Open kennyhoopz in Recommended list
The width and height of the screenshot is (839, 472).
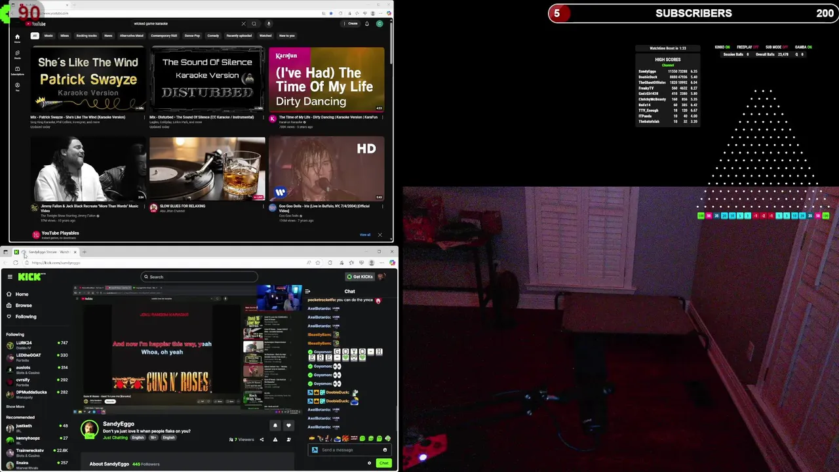[36, 439]
